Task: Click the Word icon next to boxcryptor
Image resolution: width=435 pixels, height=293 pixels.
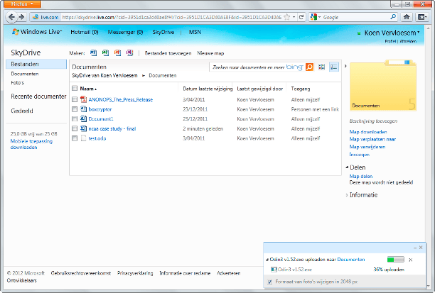Action: pyautogui.click(x=83, y=109)
